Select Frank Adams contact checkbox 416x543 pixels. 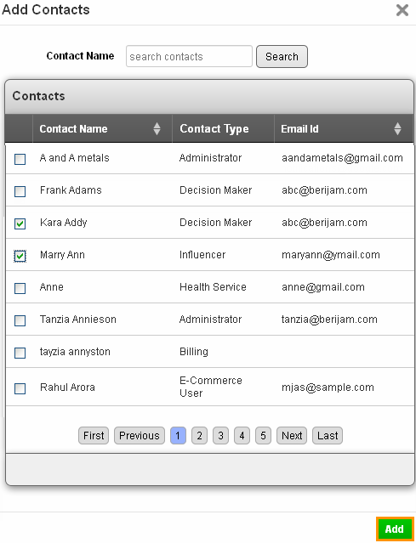tap(20, 191)
